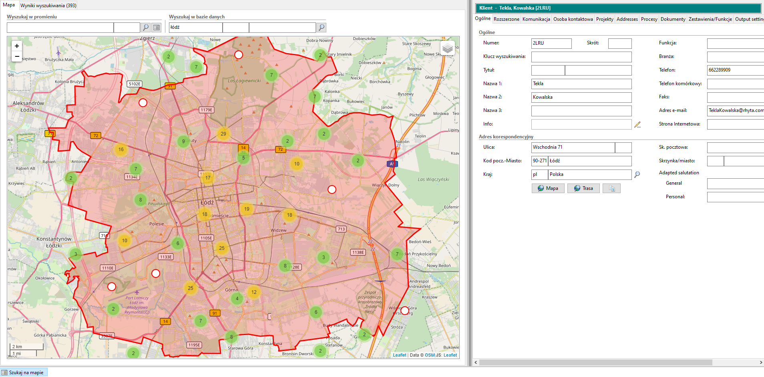
Task: Zoom out on the map
Action: (x=17, y=56)
